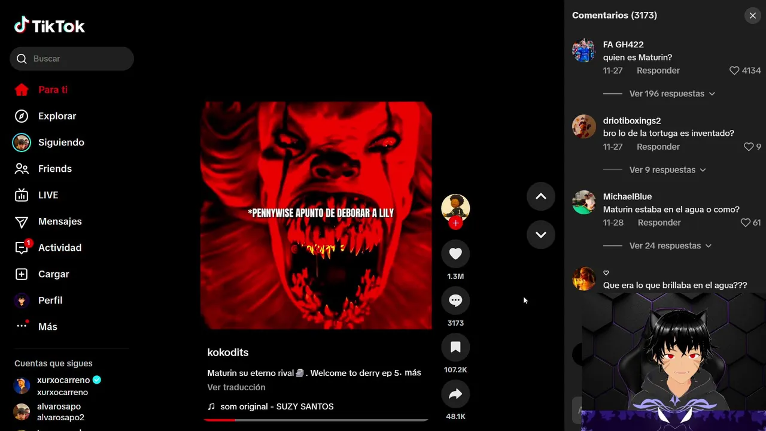
Task: Click the creator avatar beside the video
Action: (x=455, y=208)
